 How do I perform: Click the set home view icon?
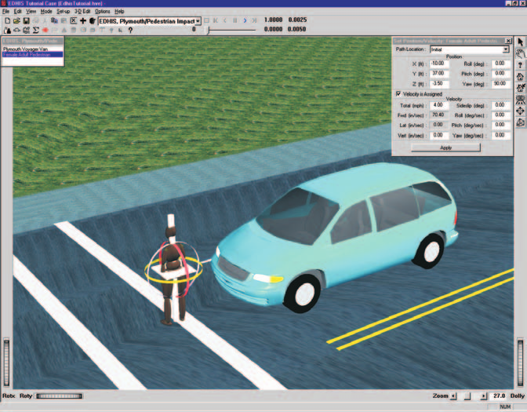coord(520,88)
